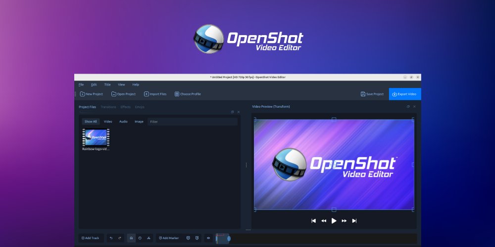Screen dimensions: 495x247
Task: Switch to the Effects tab
Action: pyautogui.click(x=125, y=107)
